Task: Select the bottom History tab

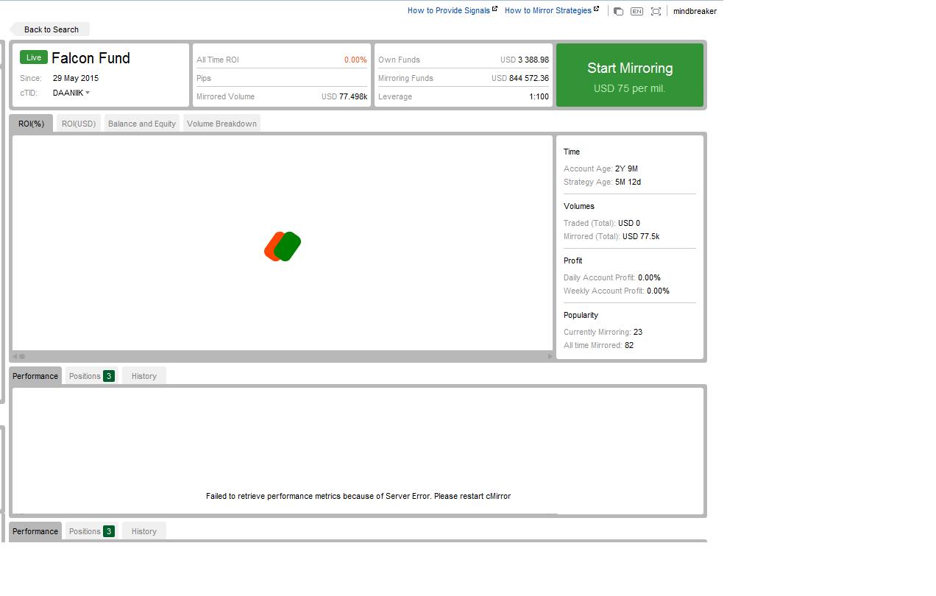Action: [x=144, y=531]
